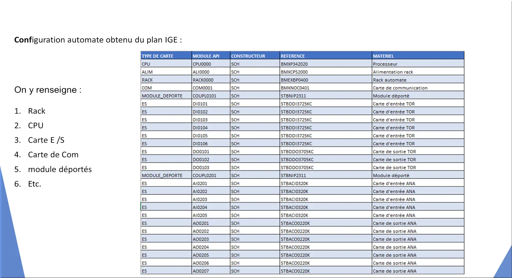Select cell DO0103

(211, 167)
